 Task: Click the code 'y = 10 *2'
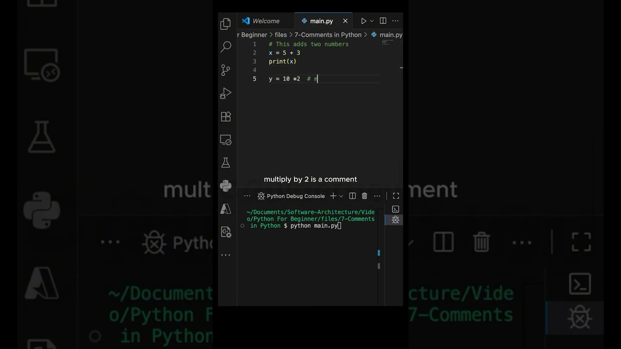[284, 79]
